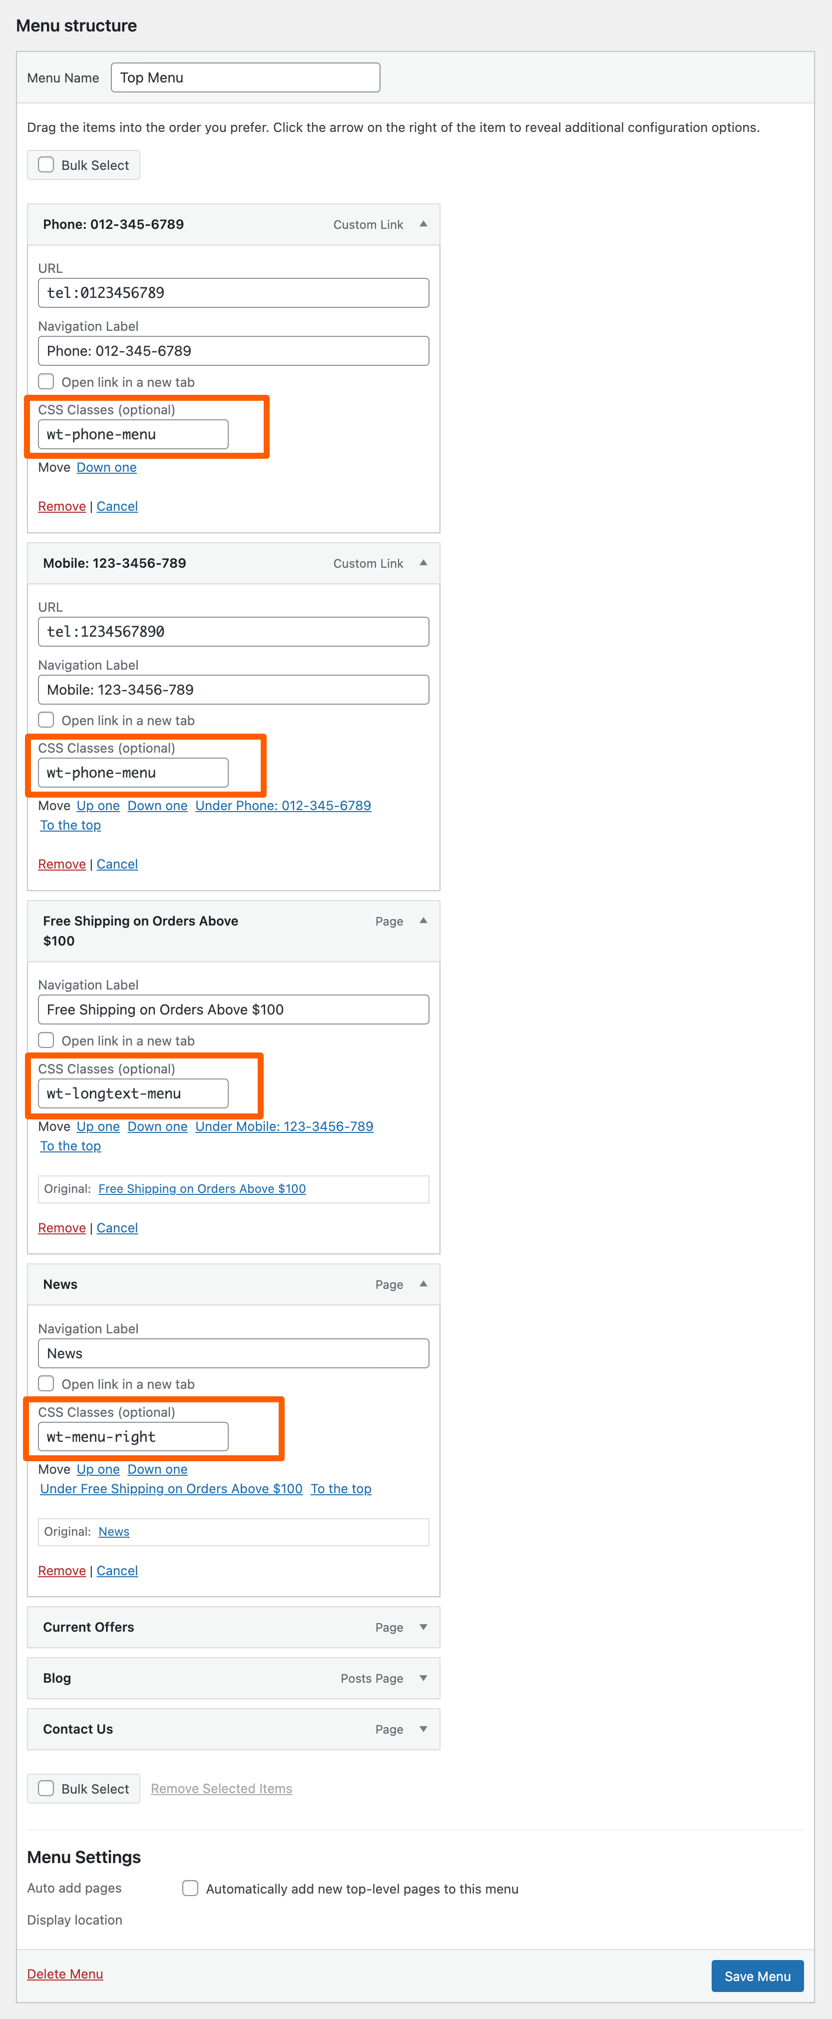Enable open in new tab for Phone item

point(46,382)
